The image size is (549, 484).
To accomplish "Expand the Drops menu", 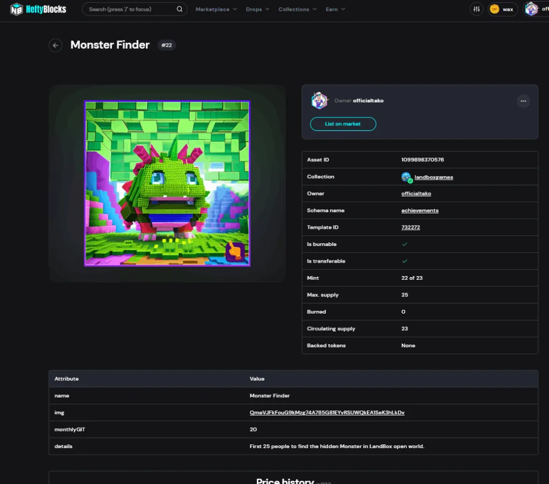I will [257, 10].
